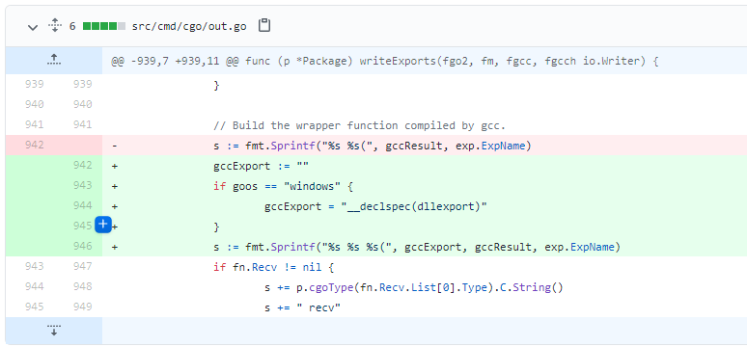Expand all lines of out.go diff
This screenshot has width=747, height=347.
(x=55, y=25)
